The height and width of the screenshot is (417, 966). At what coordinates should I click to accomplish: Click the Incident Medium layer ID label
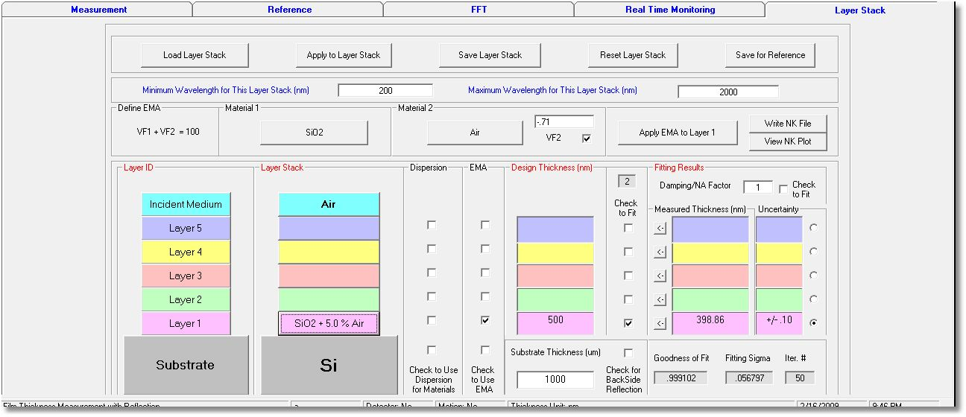pyautogui.click(x=186, y=204)
